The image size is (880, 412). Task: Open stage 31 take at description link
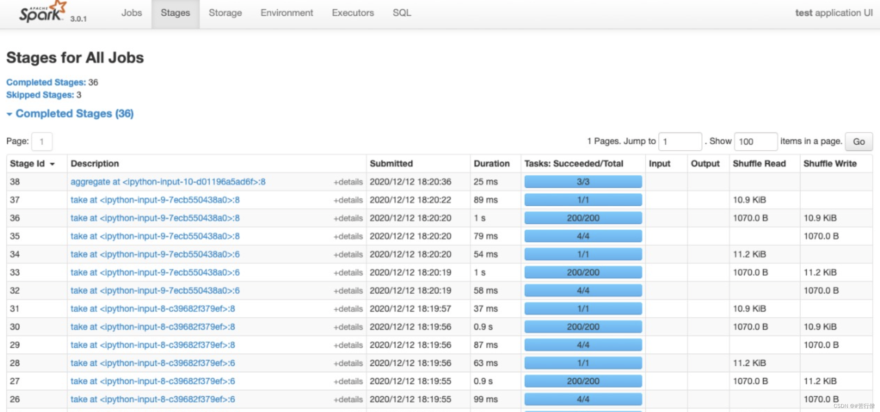153,308
